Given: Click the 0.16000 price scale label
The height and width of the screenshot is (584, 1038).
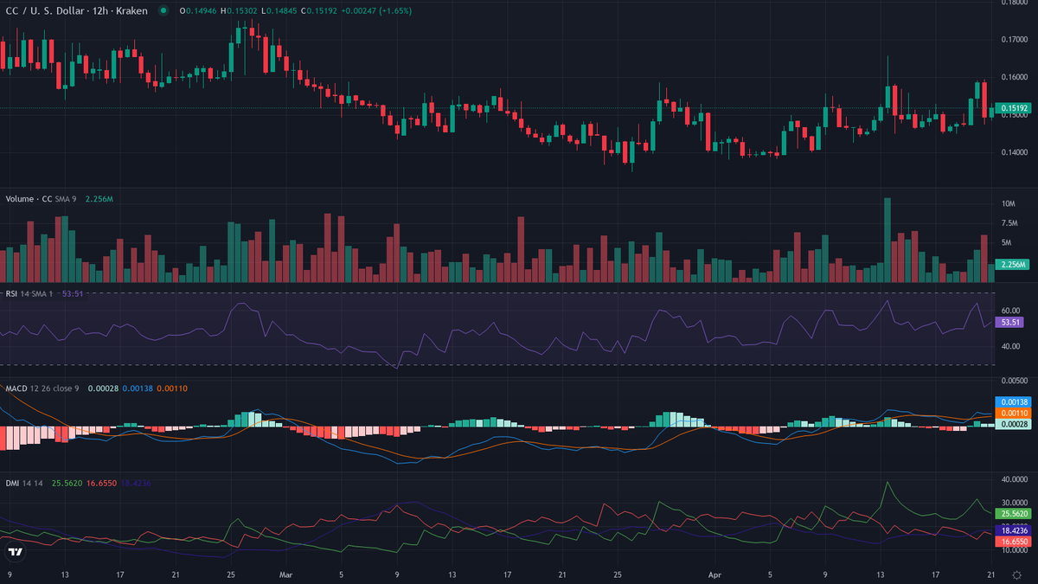Looking at the screenshot, I should [x=1013, y=77].
